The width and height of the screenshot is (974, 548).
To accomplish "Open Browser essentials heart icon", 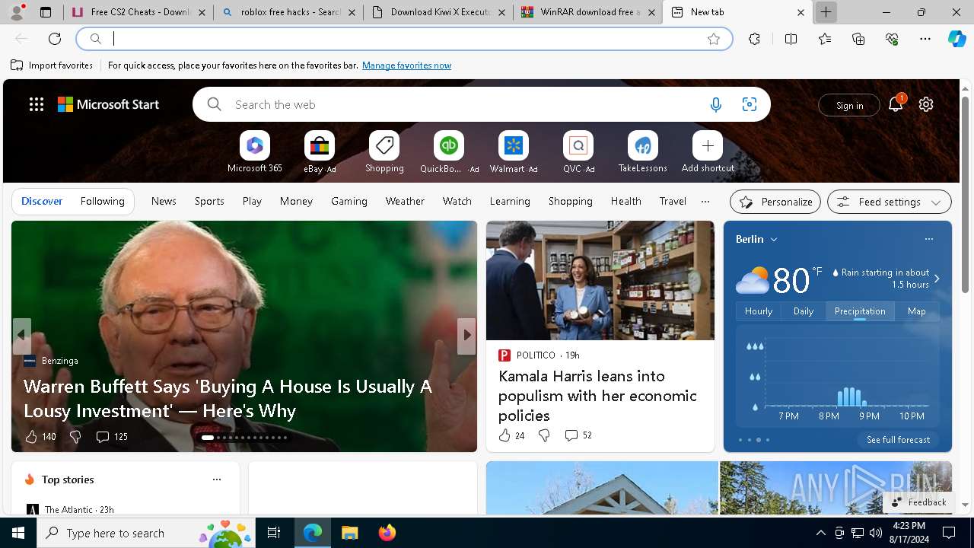I will [893, 39].
